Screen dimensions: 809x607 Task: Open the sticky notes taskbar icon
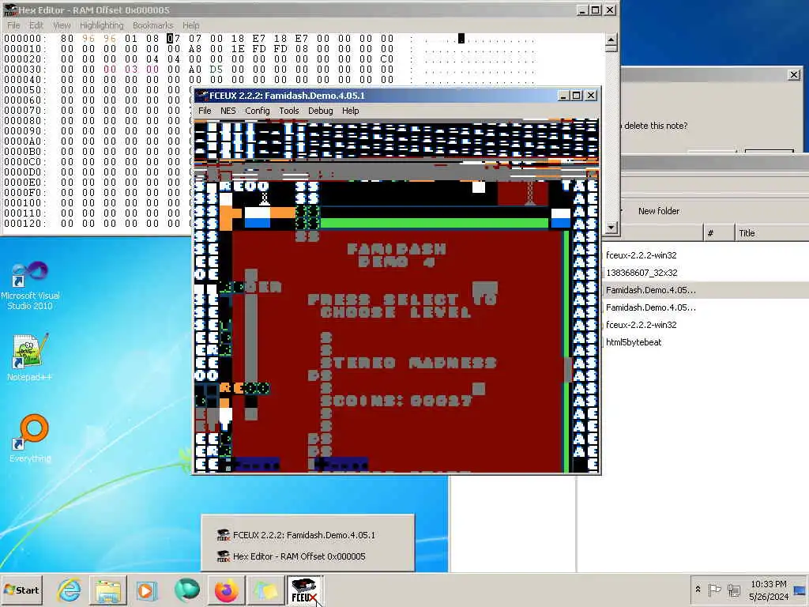[265, 590]
